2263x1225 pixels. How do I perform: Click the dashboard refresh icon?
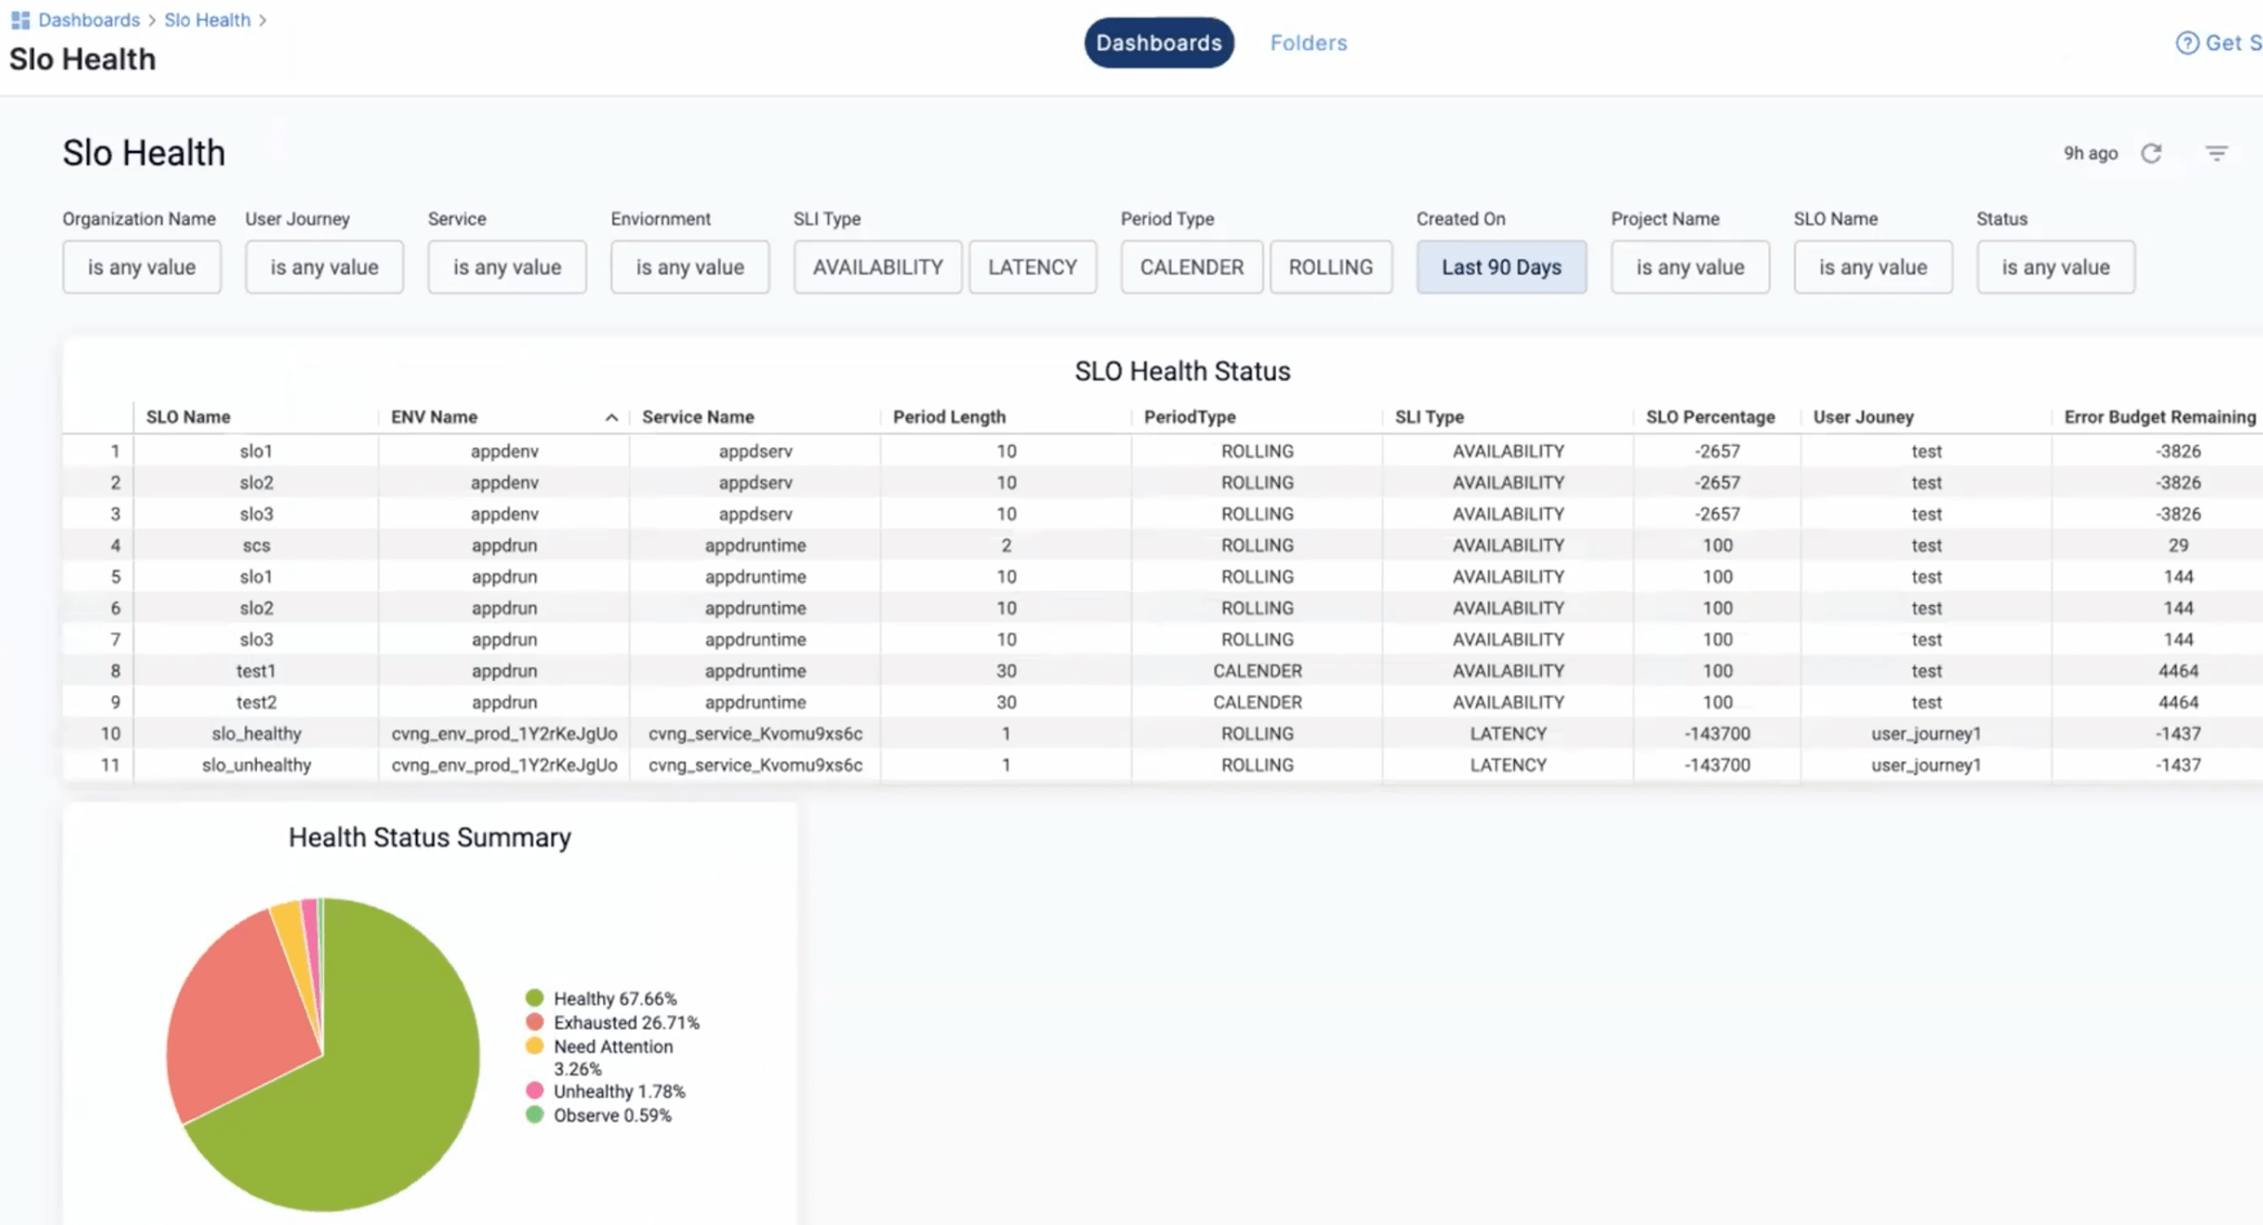pos(2151,153)
